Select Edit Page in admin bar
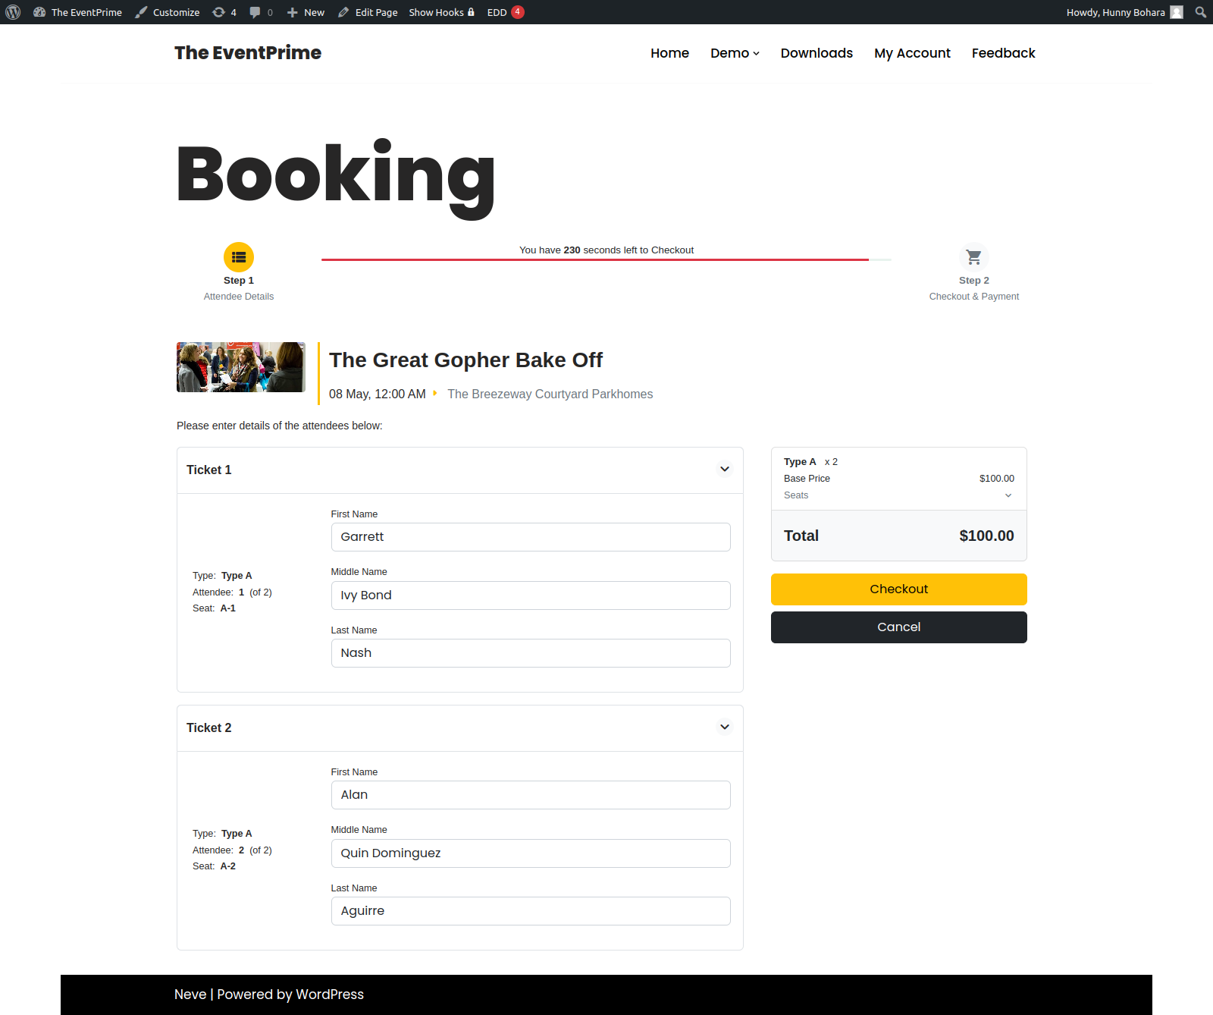Image resolution: width=1213 pixels, height=1015 pixels. [x=368, y=12]
